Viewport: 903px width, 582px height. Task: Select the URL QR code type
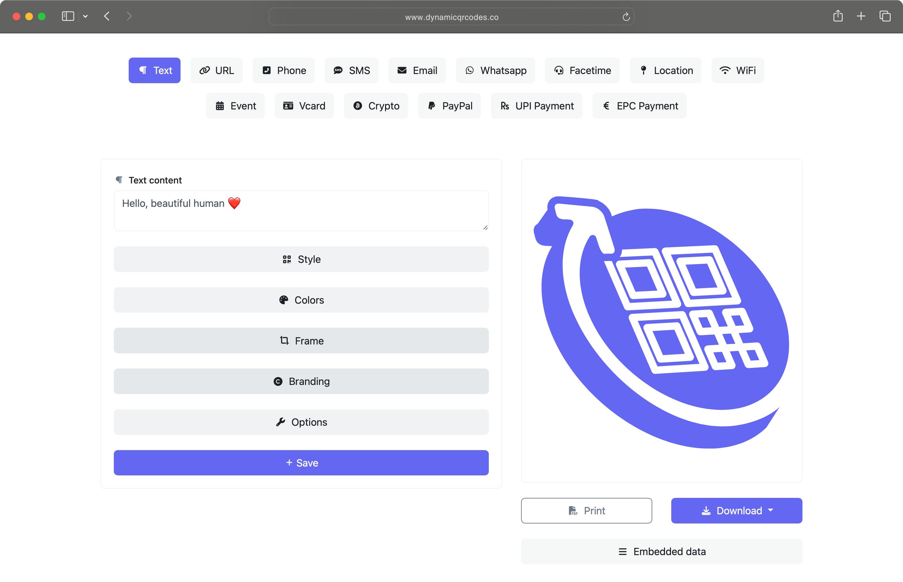tap(216, 70)
